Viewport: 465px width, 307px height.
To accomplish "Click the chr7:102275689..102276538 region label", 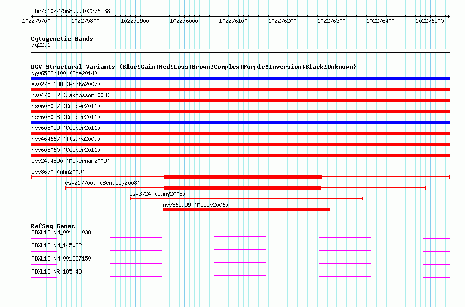I will (x=71, y=11).
